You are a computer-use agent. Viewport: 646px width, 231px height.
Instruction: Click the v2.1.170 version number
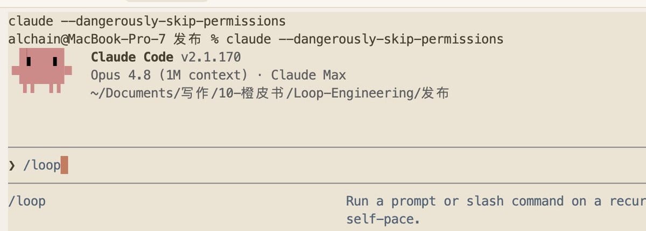coord(211,57)
